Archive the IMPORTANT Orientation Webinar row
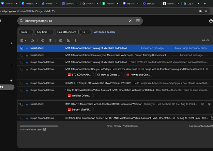The image size is (213, 151). point(203,104)
